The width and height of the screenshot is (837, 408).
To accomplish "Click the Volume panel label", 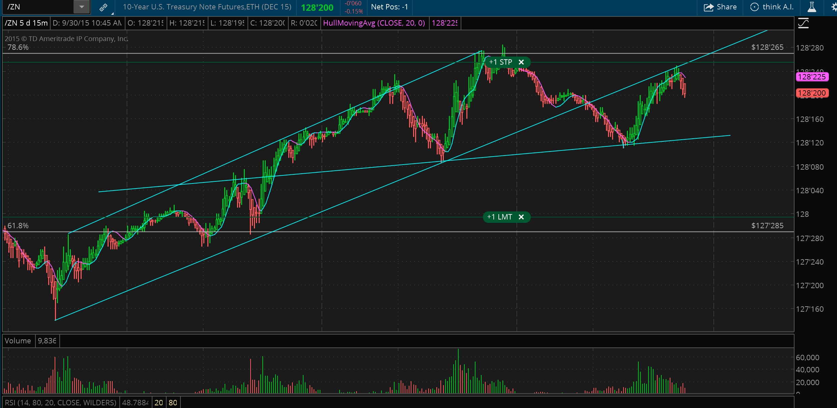I will pos(18,341).
